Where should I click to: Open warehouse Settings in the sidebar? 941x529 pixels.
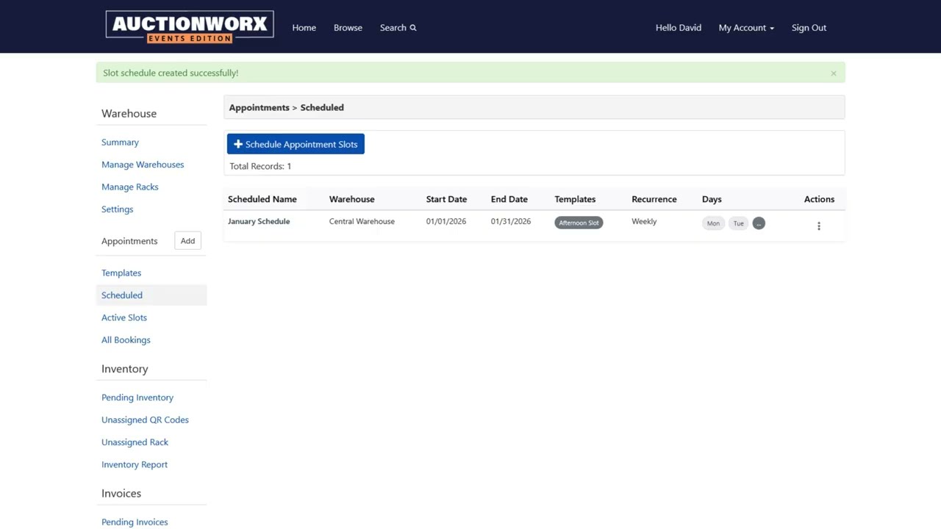click(x=117, y=209)
